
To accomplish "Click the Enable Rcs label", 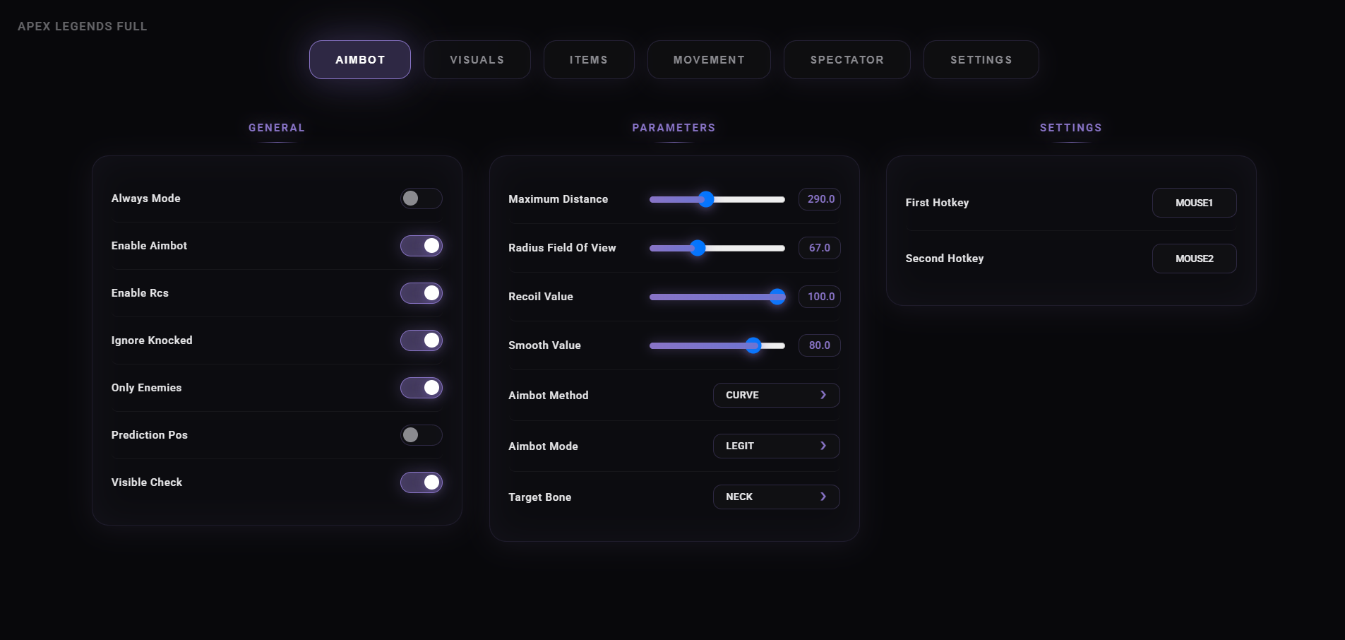I will pyautogui.click(x=140, y=293).
